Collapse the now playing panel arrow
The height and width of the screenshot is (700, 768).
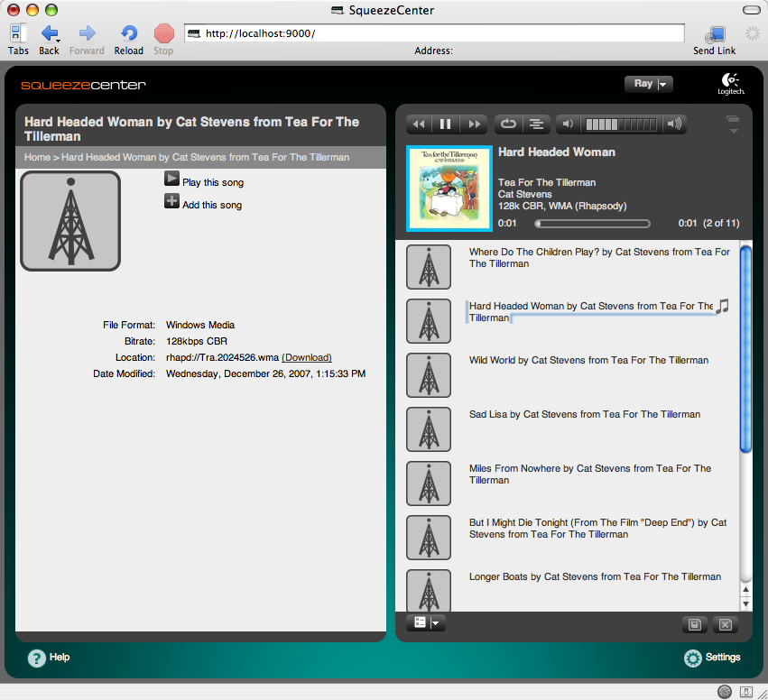coord(732,124)
